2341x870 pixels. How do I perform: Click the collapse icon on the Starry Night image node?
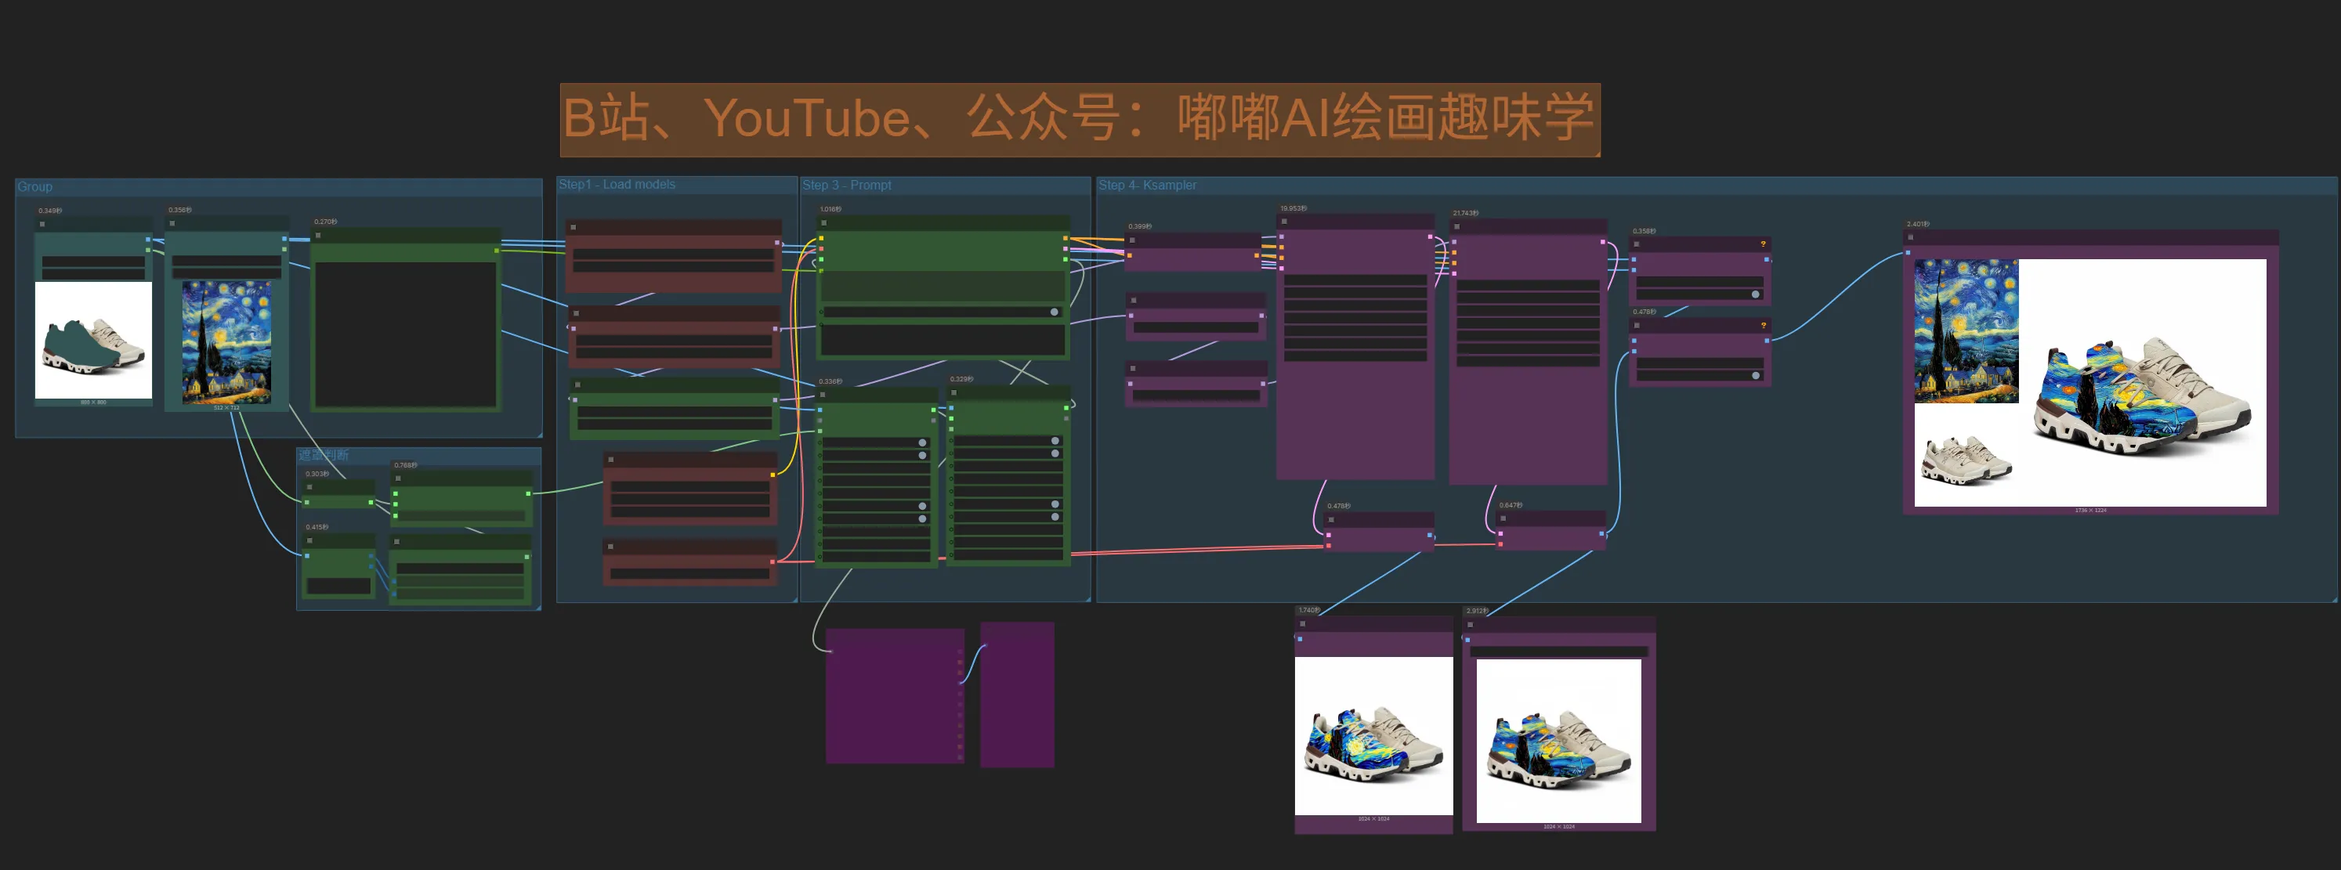(x=172, y=224)
